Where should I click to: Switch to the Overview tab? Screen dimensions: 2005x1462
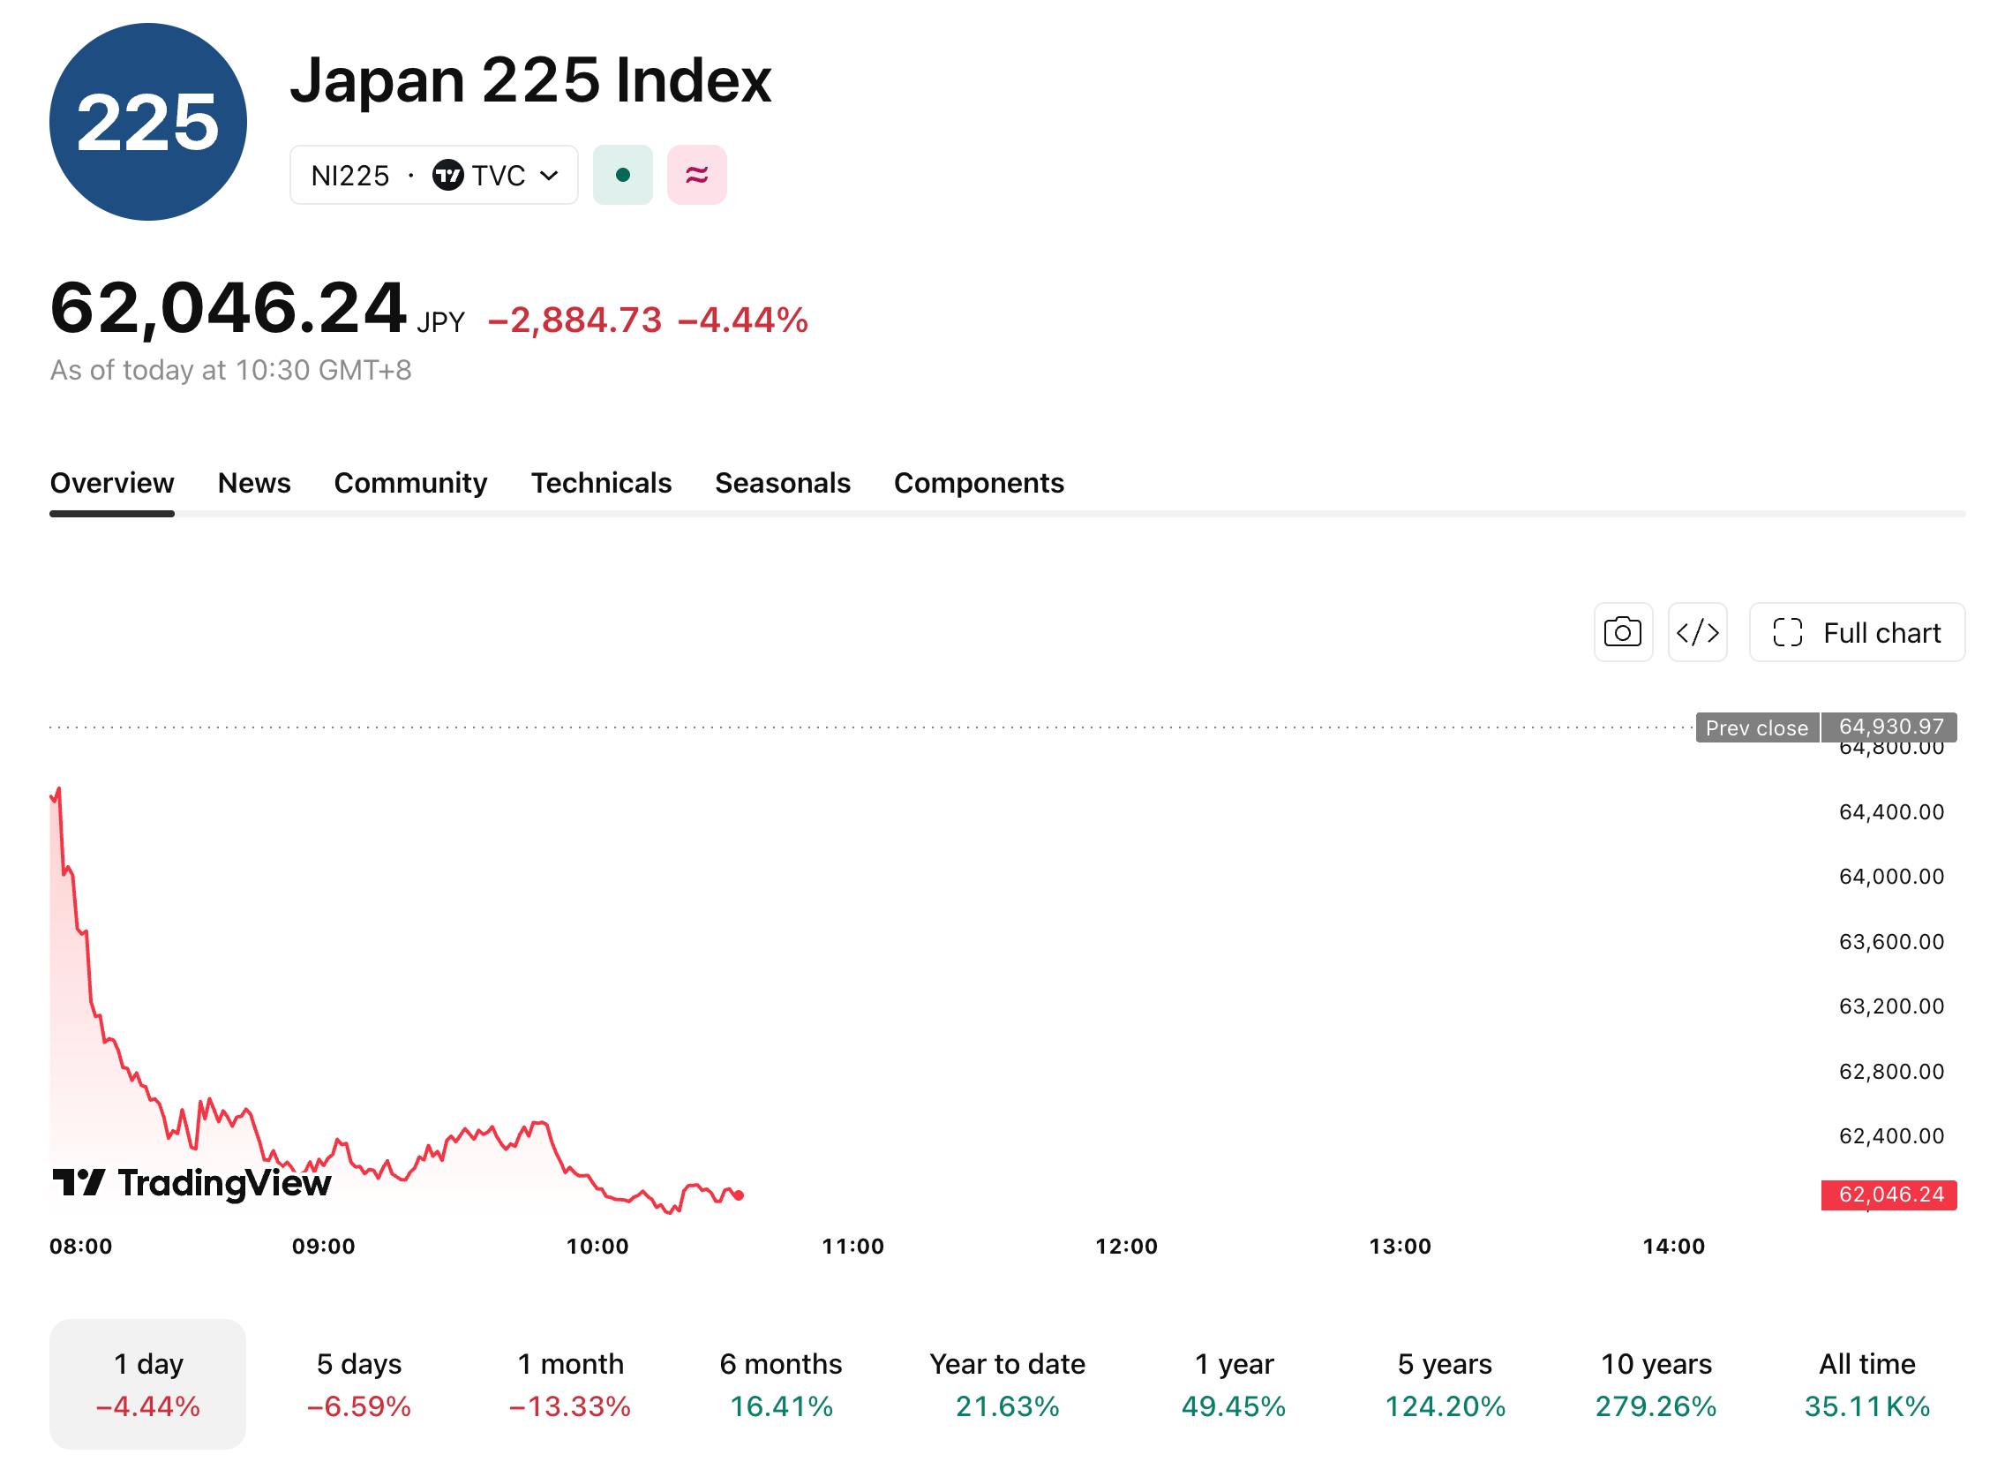tap(112, 483)
